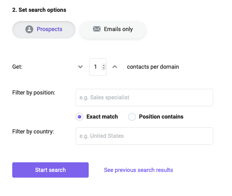Focus the Filter by country text field

pos(144,136)
